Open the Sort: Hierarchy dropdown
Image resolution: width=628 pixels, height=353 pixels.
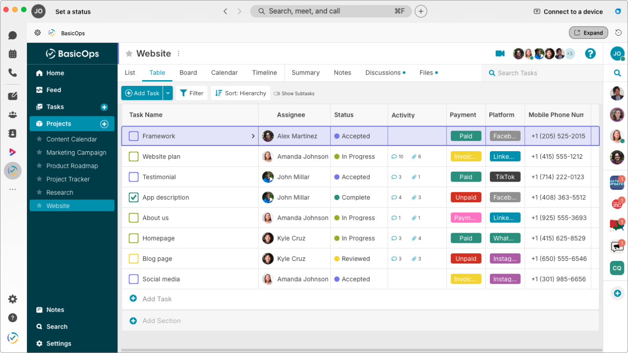point(241,93)
